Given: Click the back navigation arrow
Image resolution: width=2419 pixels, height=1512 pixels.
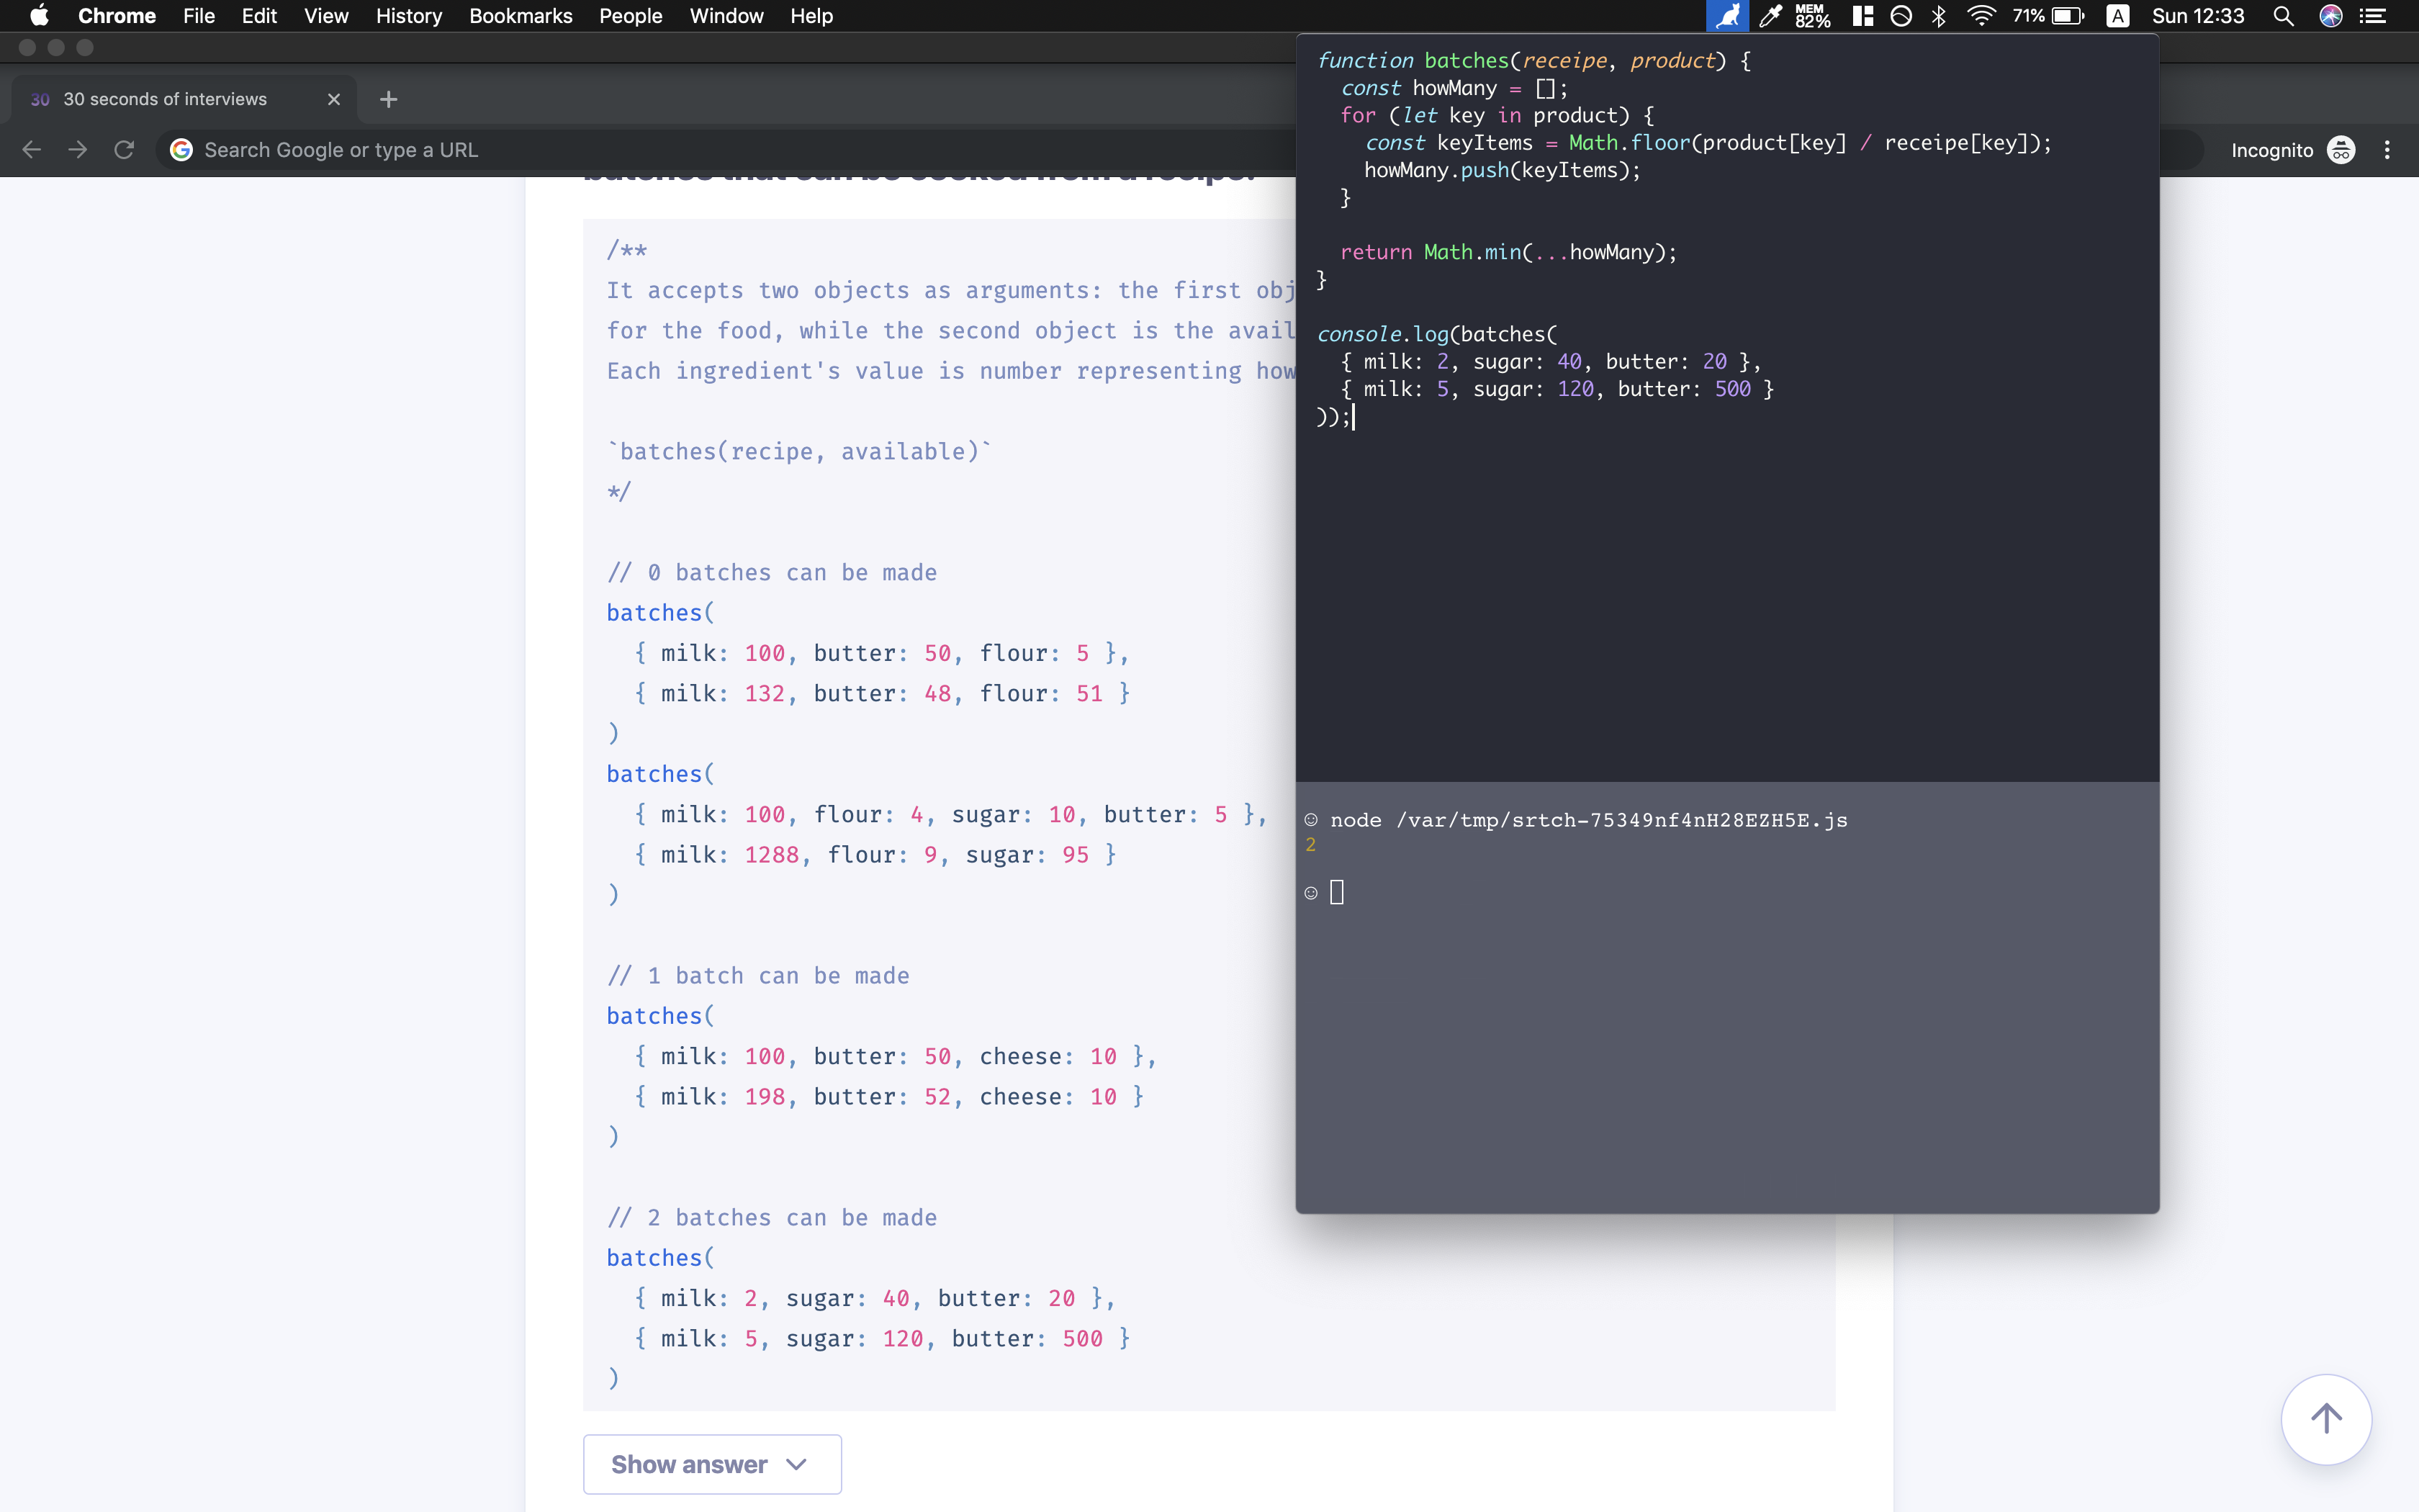Looking at the screenshot, I should (x=32, y=149).
